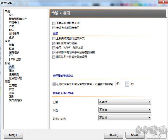Select 图形 tree item
The width and height of the screenshot is (168, 140).
tap(11, 96)
